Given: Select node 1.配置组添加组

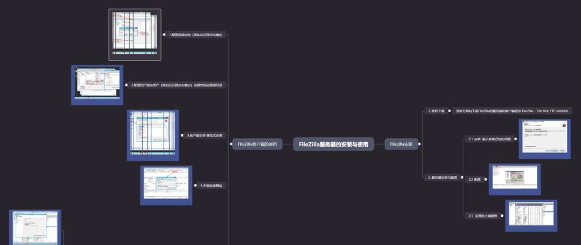Looking at the screenshot, I should click(196, 35).
